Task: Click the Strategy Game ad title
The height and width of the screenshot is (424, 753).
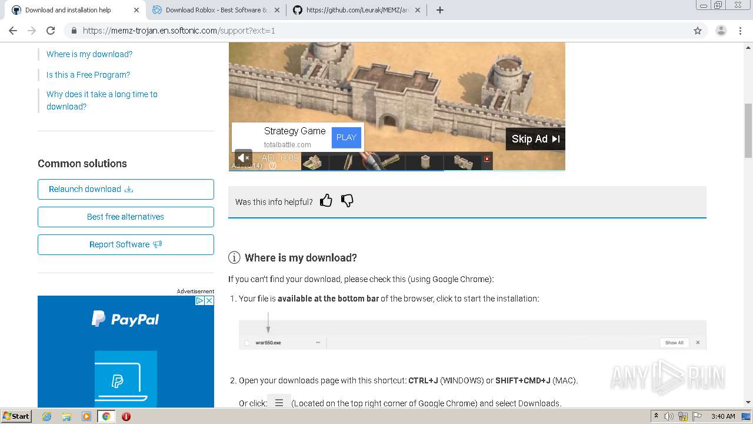Action: [x=295, y=131]
